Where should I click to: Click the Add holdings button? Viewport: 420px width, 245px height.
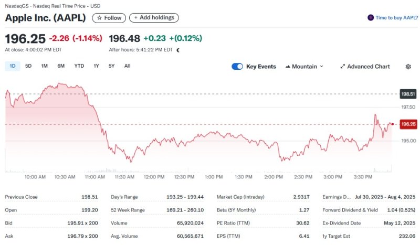(154, 18)
